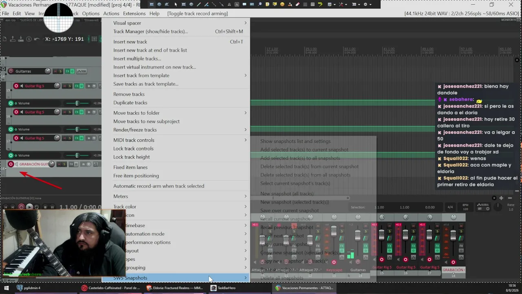Click the FX button on Guitarras track

(68, 71)
